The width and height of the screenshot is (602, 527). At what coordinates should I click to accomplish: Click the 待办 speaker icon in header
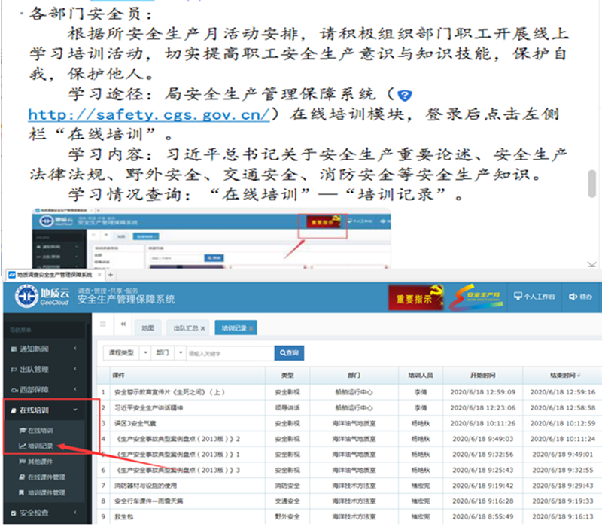tap(573, 297)
